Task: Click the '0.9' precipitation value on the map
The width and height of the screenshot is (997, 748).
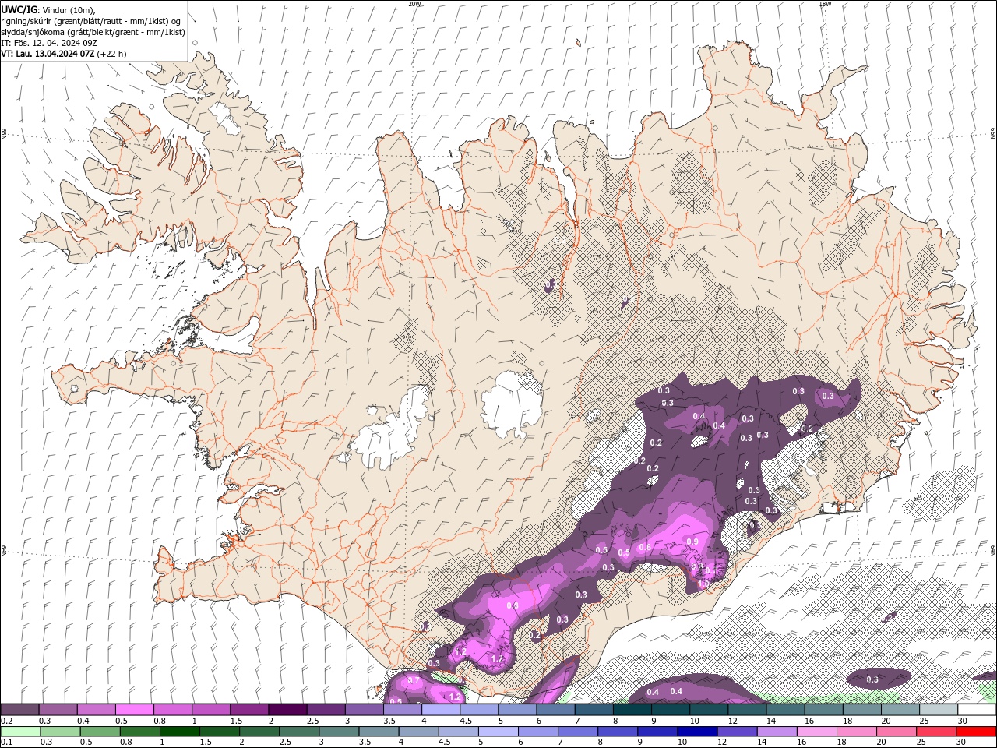Action: click(x=692, y=542)
